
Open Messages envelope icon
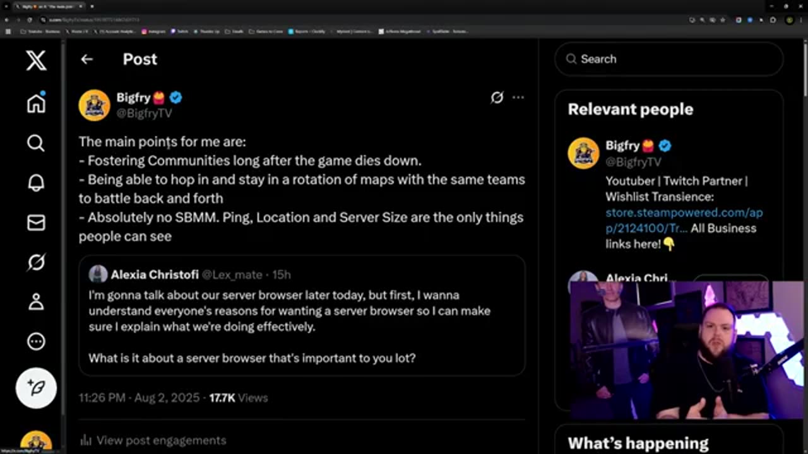(36, 222)
